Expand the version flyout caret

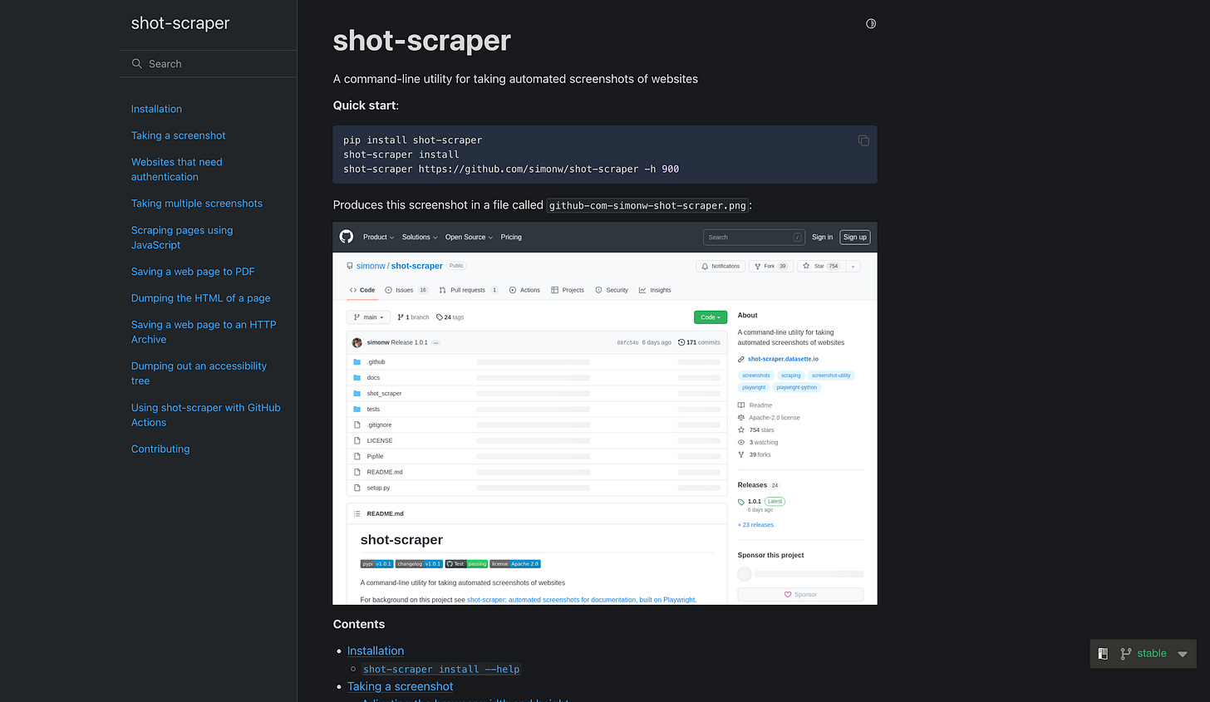(x=1183, y=655)
